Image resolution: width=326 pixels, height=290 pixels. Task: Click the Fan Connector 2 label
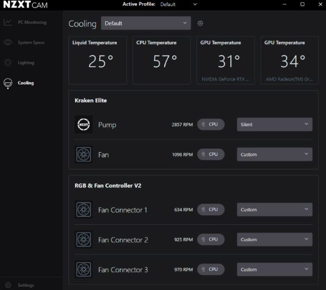pos(123,239)
